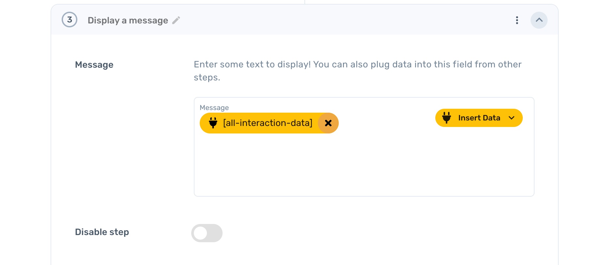The image size is (605, 265).
Task: Click the step number 3 badge
Action: 70,20
